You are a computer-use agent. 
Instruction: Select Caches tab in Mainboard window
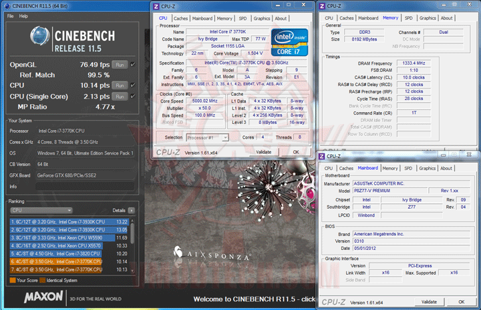click(346, 168)
